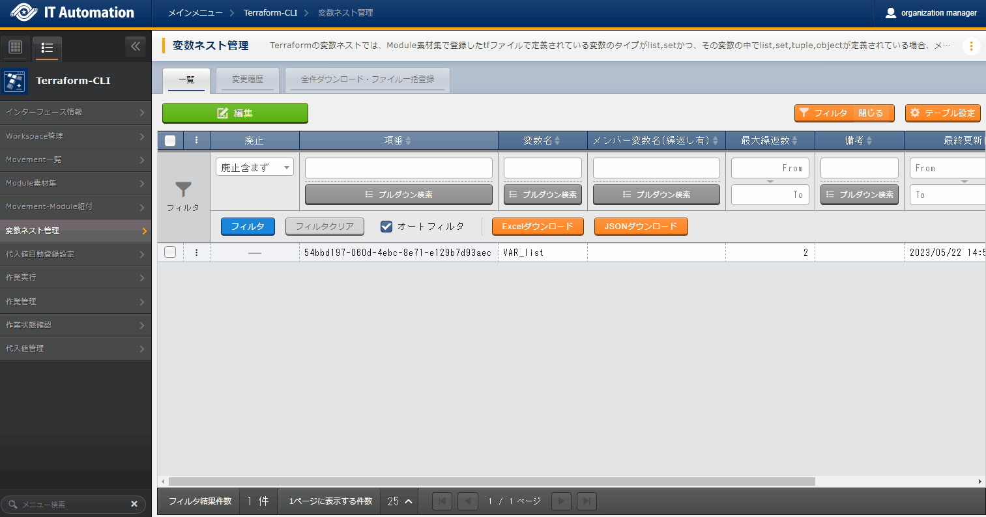Download the table via Excelダウンロード
The image size is (986, 517).
537,227
